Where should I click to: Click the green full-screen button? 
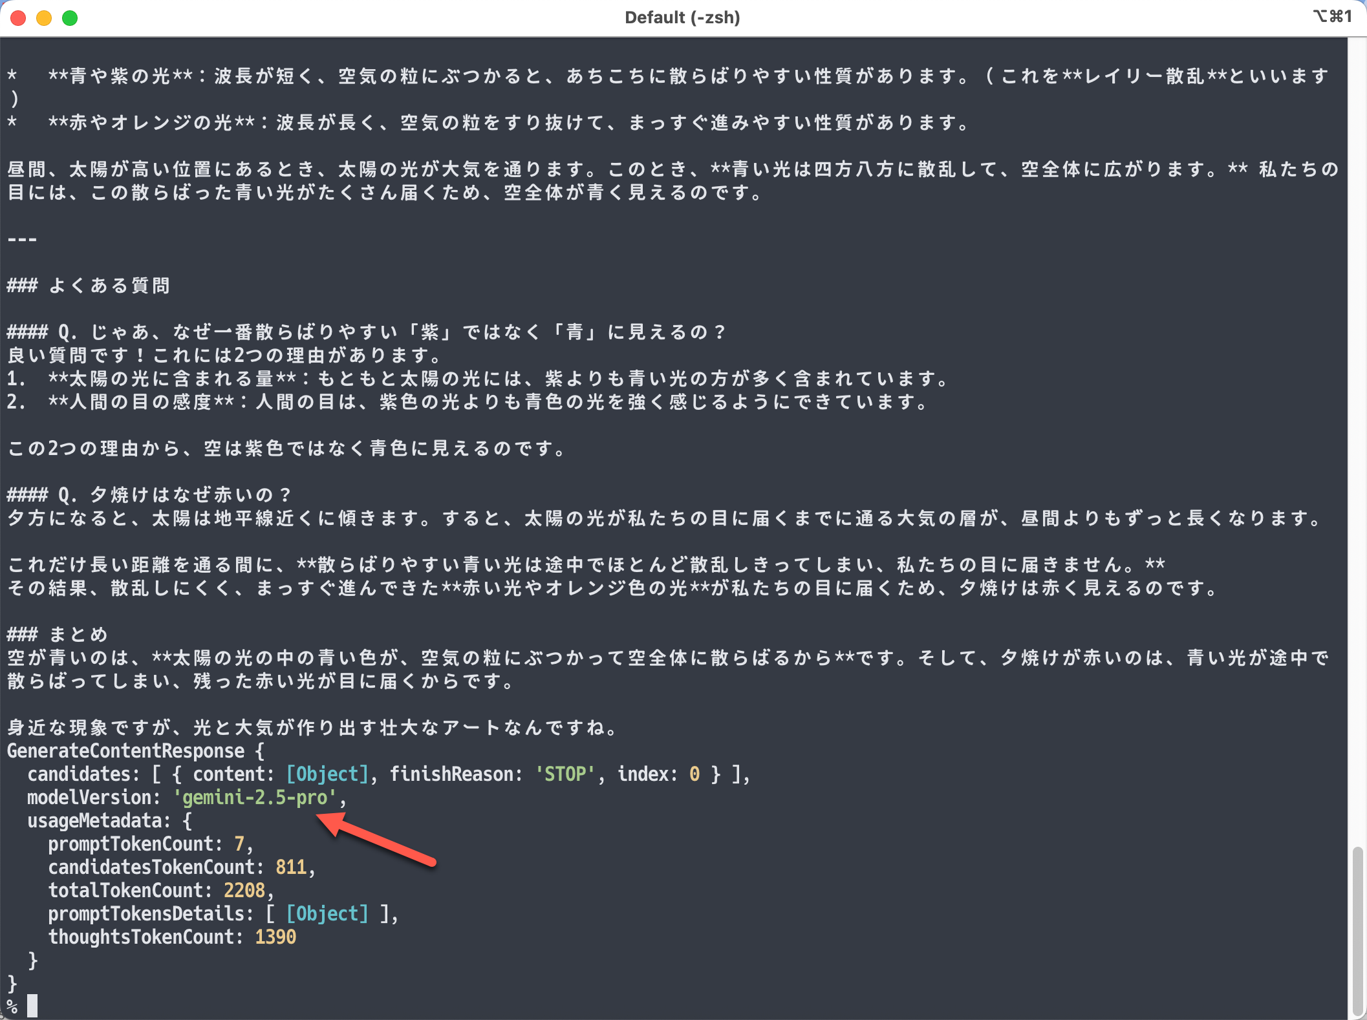69,17
